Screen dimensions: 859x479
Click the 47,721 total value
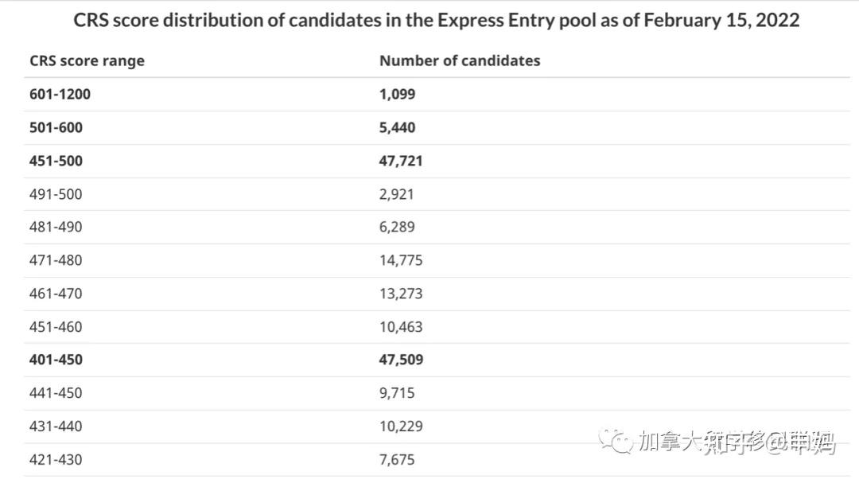pyautogui.click(x=401, y=161)
